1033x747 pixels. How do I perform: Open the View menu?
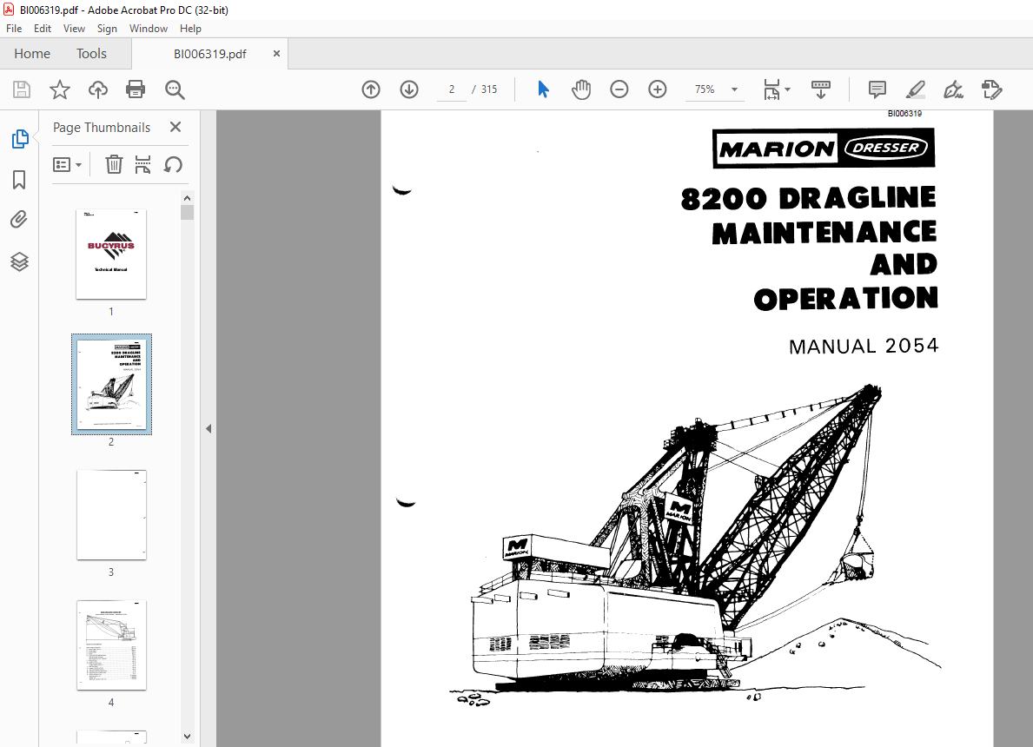[x=74, y=29]
